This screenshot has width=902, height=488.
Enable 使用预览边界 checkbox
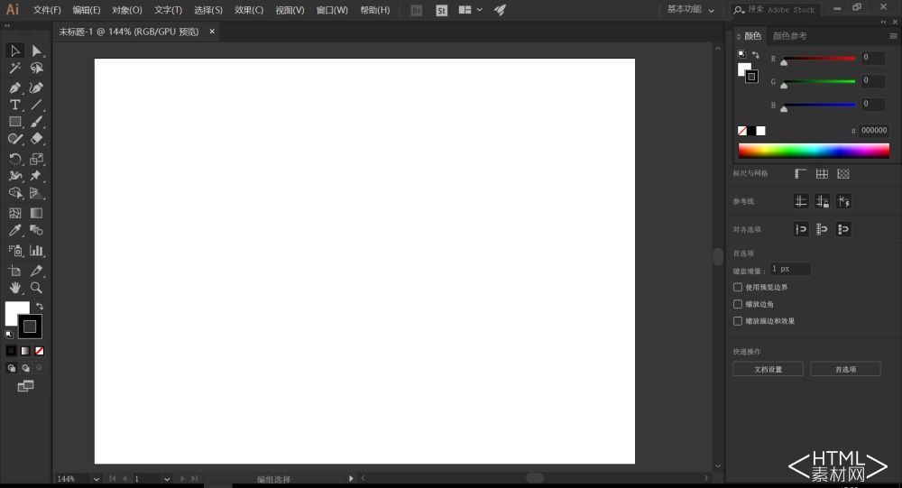[738, 287]
